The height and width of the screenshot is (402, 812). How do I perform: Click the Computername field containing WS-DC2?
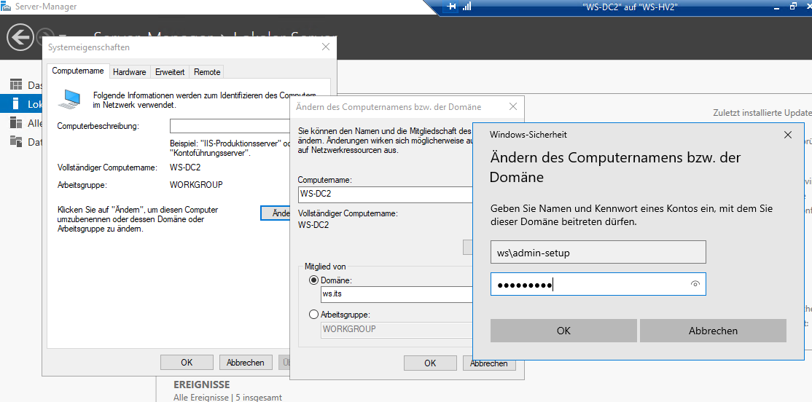pos(386,194)
